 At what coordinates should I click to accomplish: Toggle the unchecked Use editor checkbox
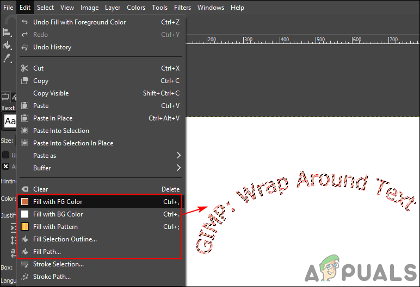pos(5,155)
